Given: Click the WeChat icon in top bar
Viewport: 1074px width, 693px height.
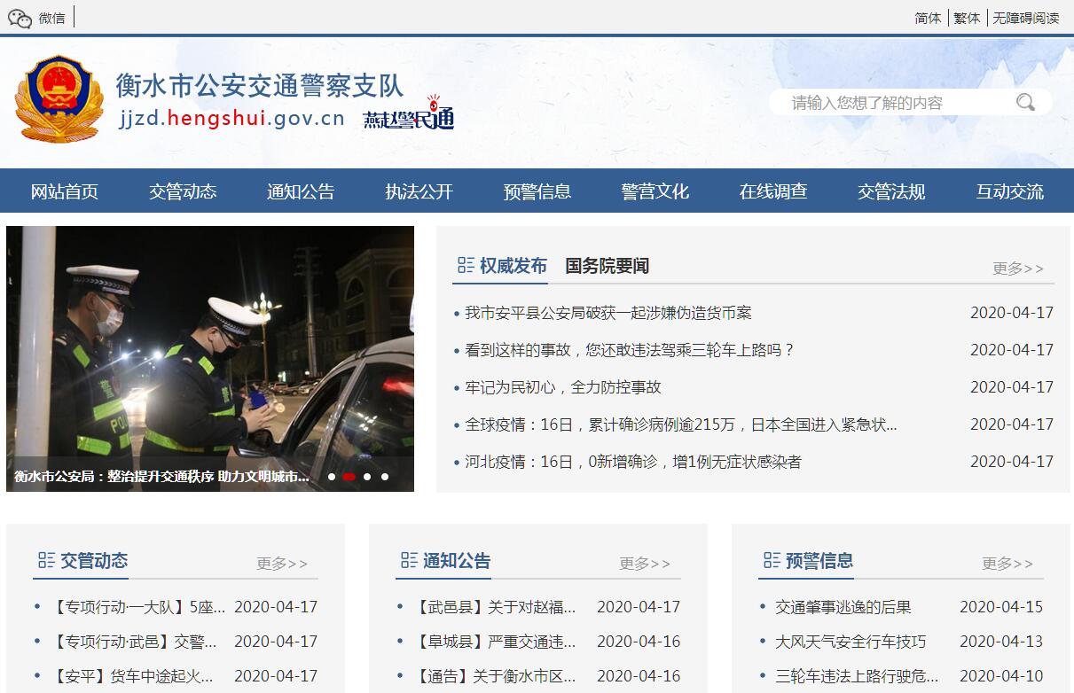Looking at the screenshot, I should click(x=20, y=18).
